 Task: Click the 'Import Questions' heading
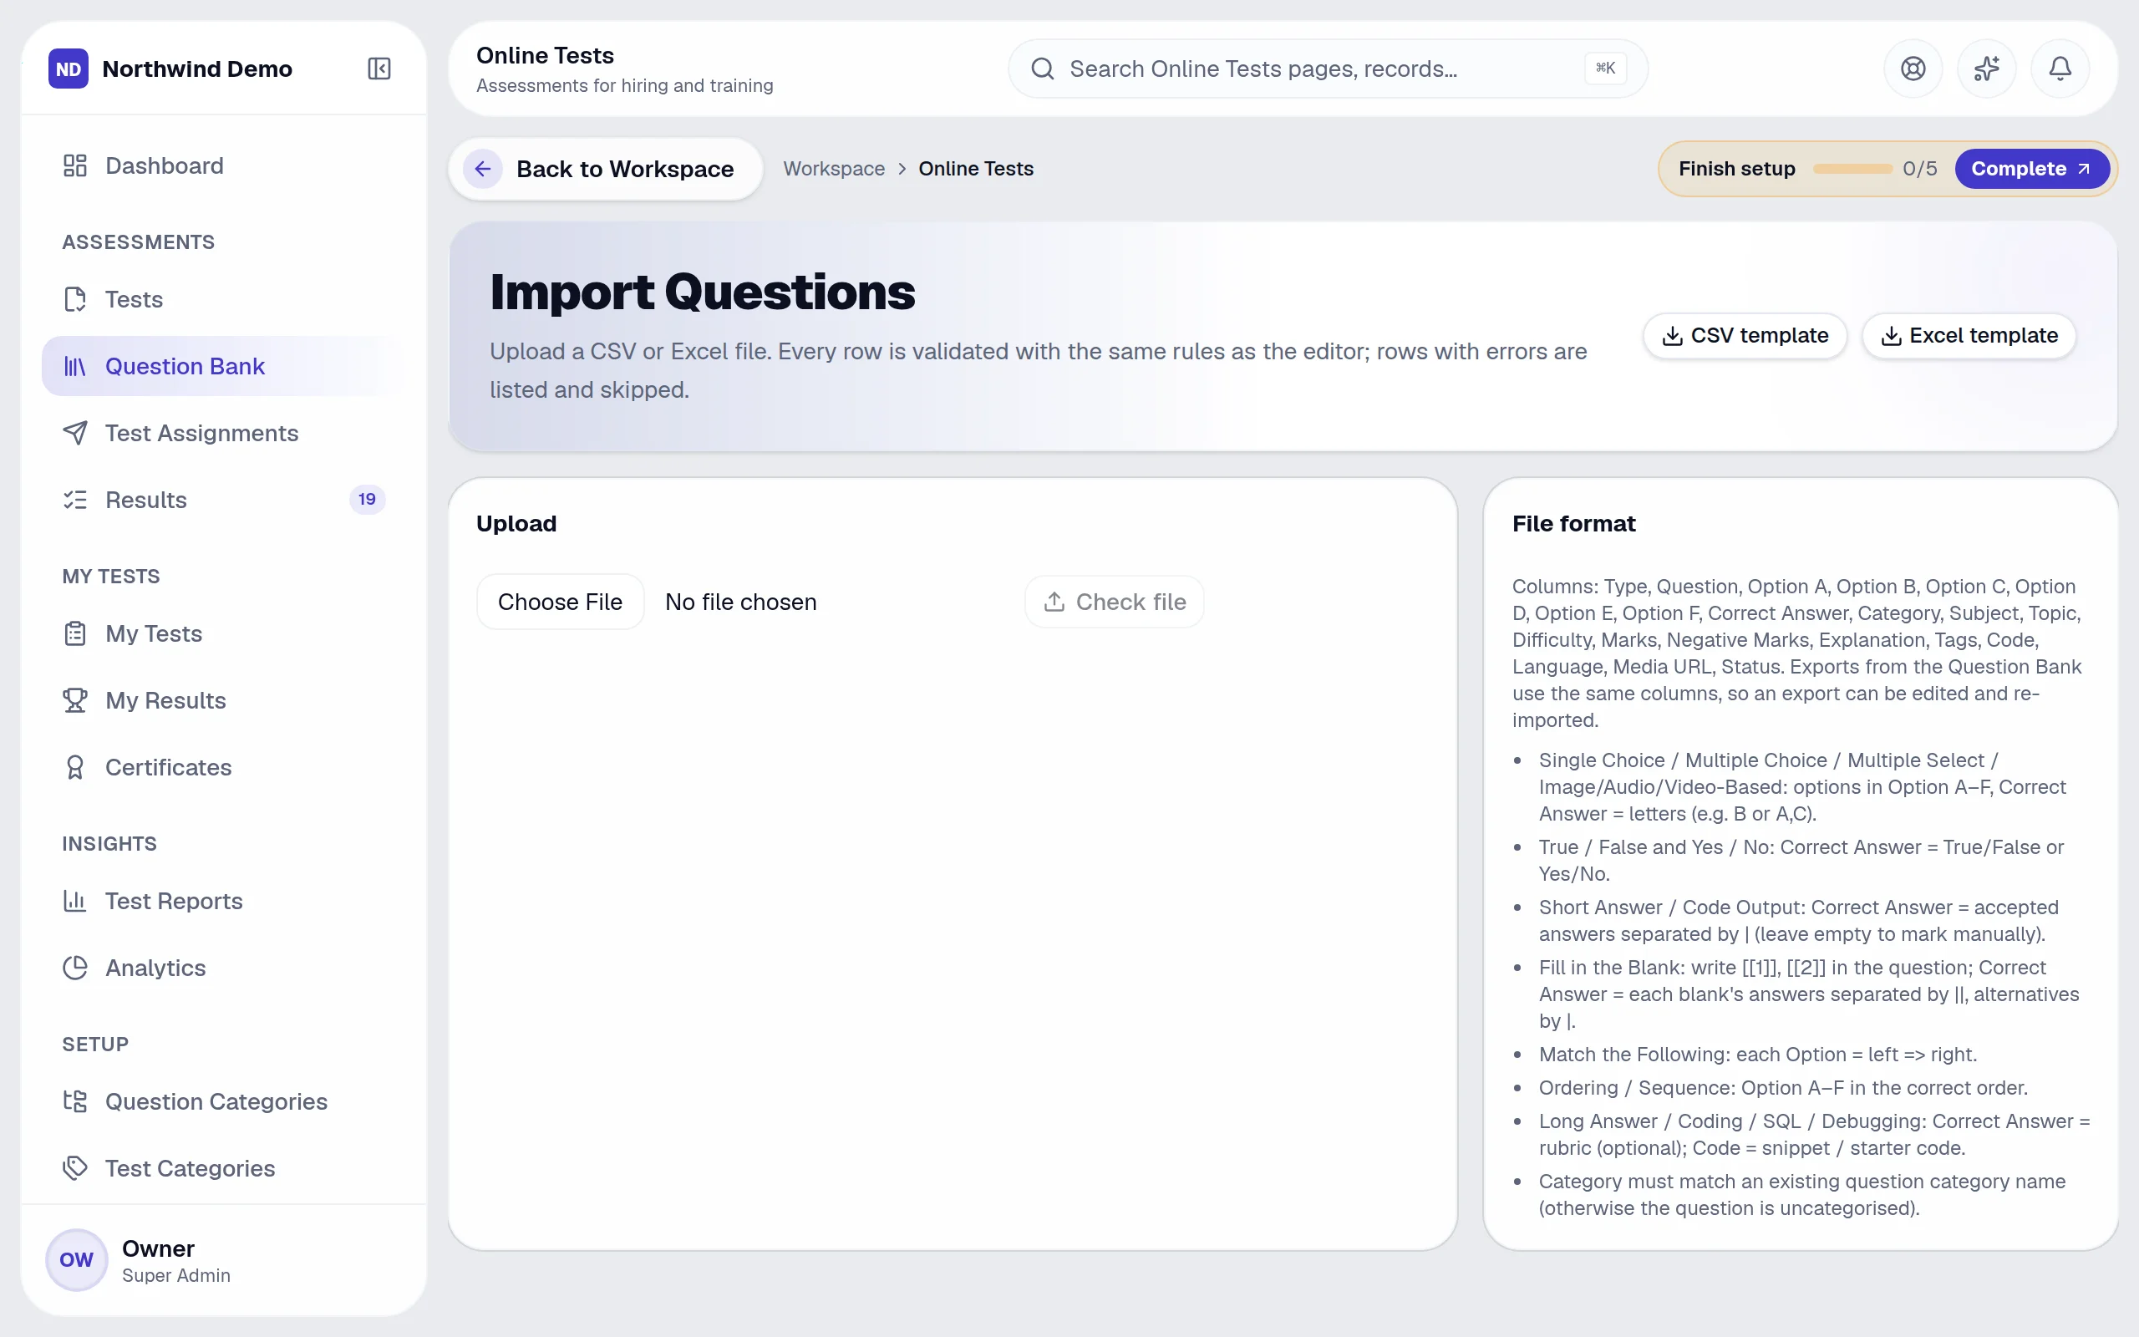click(702, 292)
